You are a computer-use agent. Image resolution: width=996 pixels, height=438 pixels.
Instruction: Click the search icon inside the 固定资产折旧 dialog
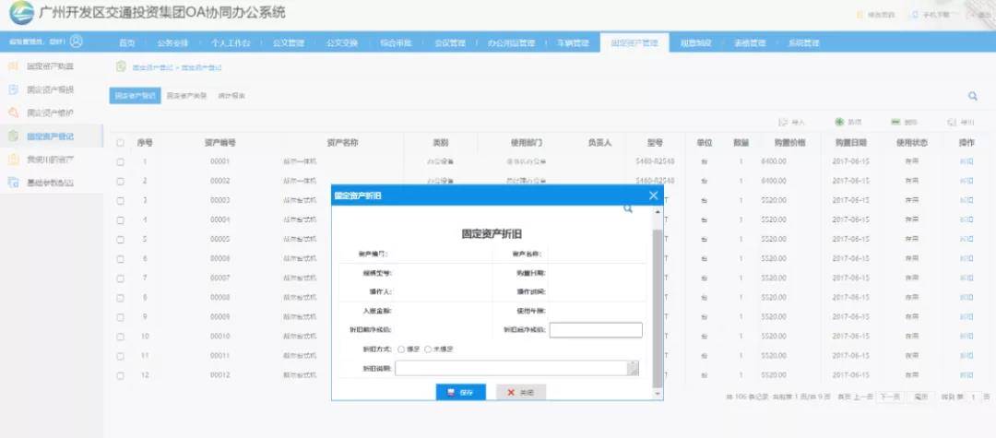click(629, 209)
